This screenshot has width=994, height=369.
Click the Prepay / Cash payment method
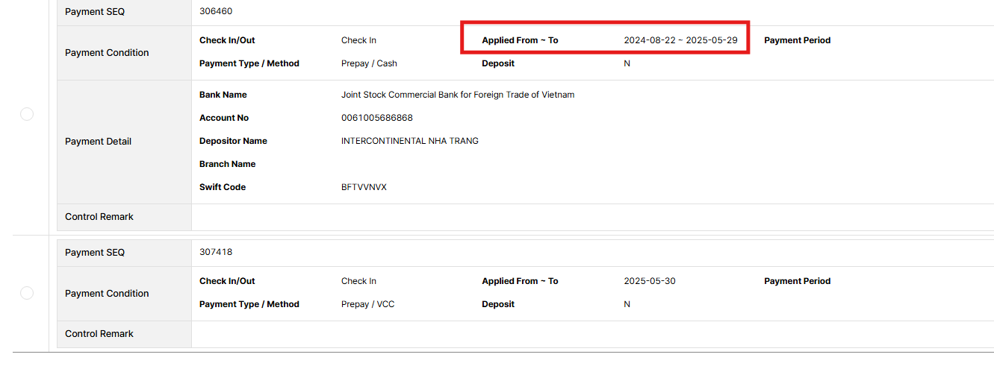[x=369, y=63]
